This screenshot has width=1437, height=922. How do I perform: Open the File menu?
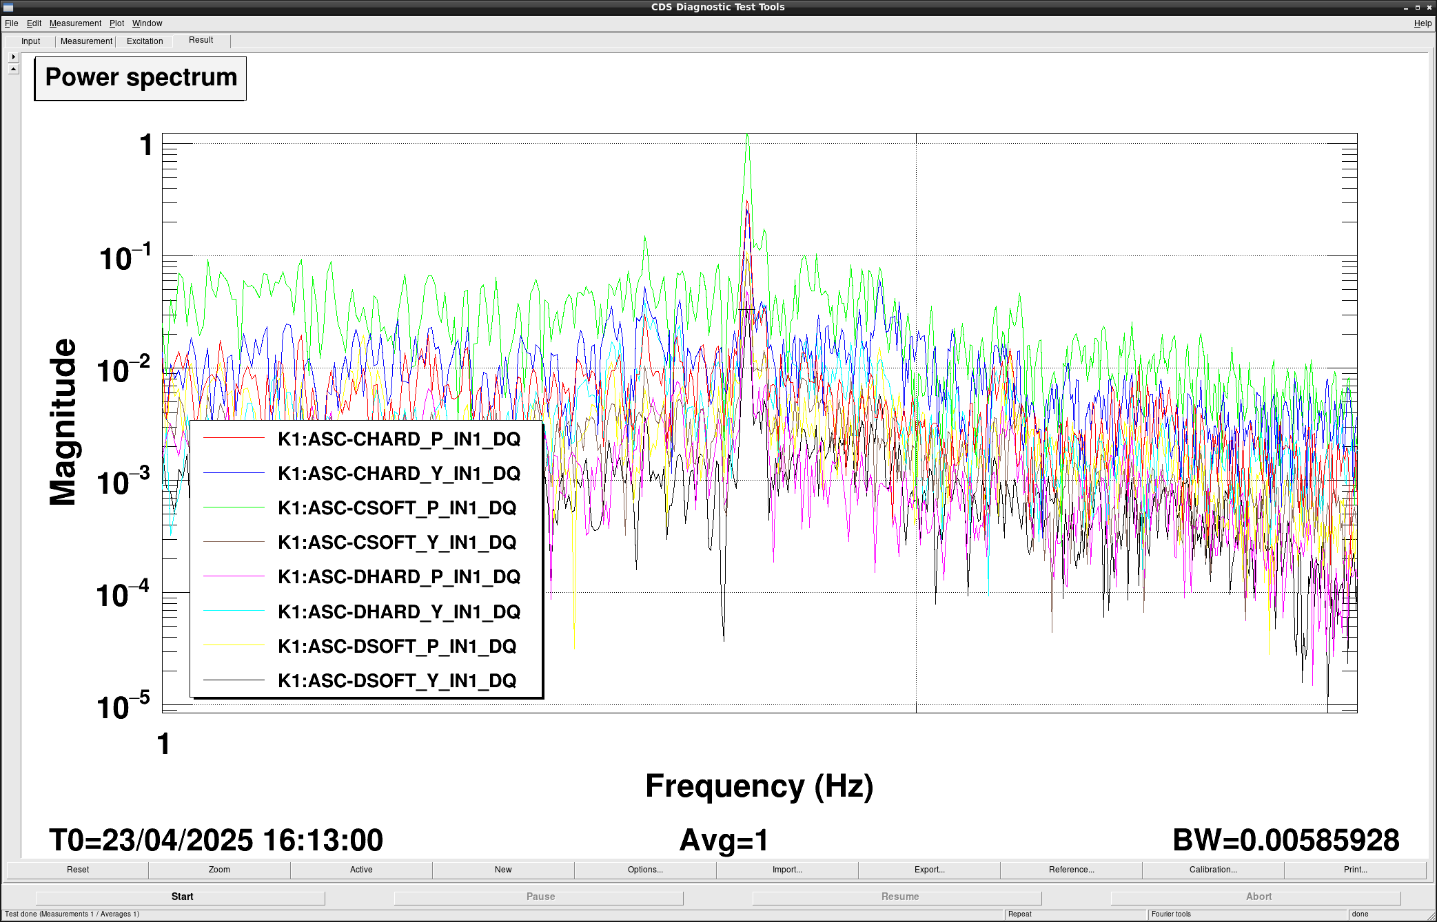pyautogui.click(x=11, y=23)
